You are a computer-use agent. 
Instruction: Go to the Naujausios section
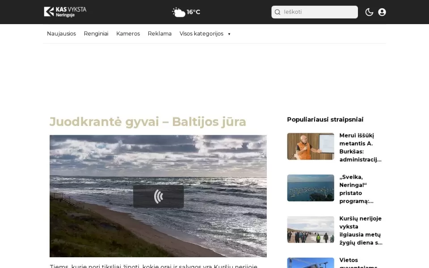(61, 33)
